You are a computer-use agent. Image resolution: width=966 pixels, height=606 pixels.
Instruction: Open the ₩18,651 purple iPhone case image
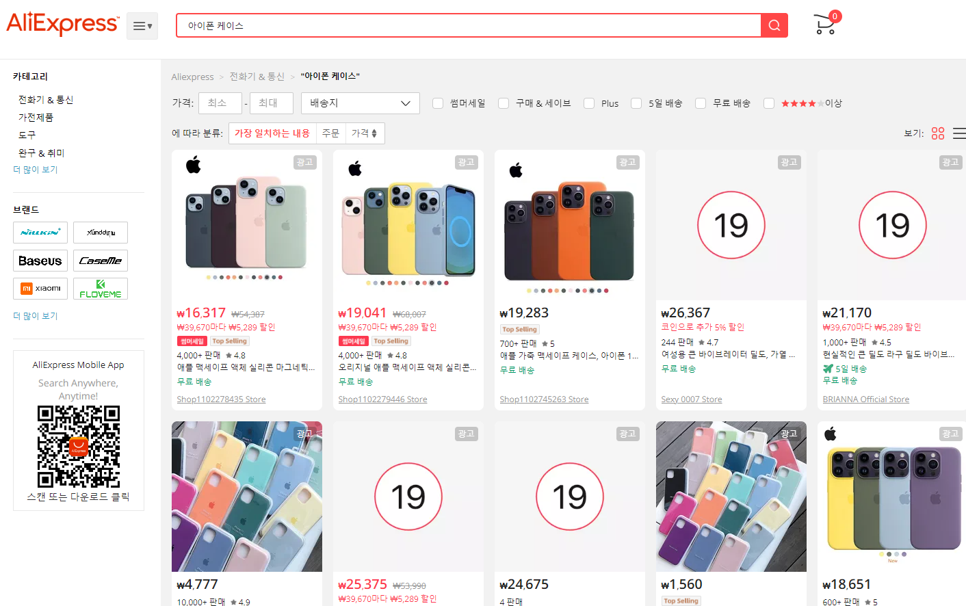(x=892, y=497)
